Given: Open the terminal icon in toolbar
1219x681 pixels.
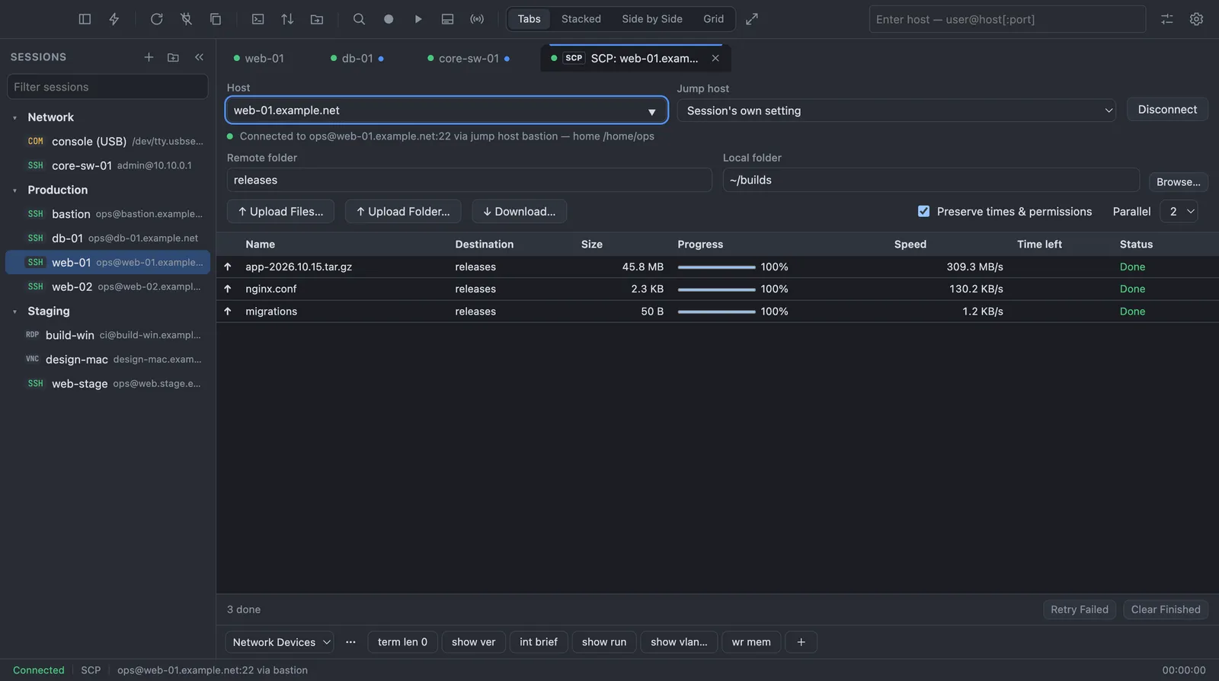Looking at the screenshot, I should 258,19.
